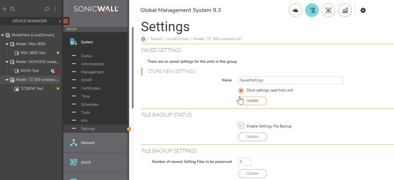Viewport: 394px width, 180px height.
Task: Click Update under Store New Settings
Action: tap(252, 101)
